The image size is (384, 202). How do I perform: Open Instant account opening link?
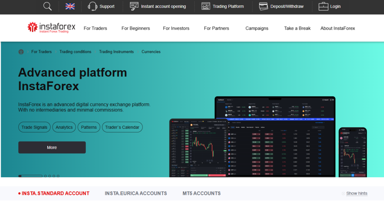[x=163, y=6]
